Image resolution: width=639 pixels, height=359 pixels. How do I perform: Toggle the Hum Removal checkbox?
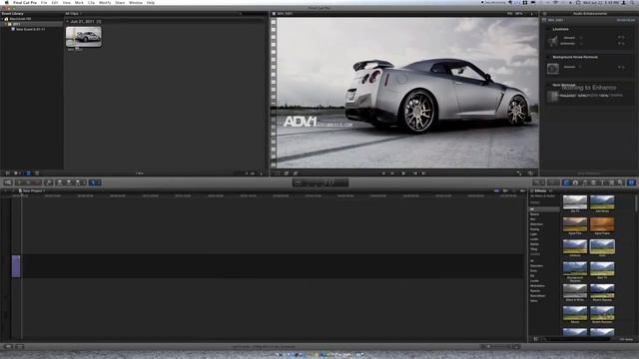point(548,85)
